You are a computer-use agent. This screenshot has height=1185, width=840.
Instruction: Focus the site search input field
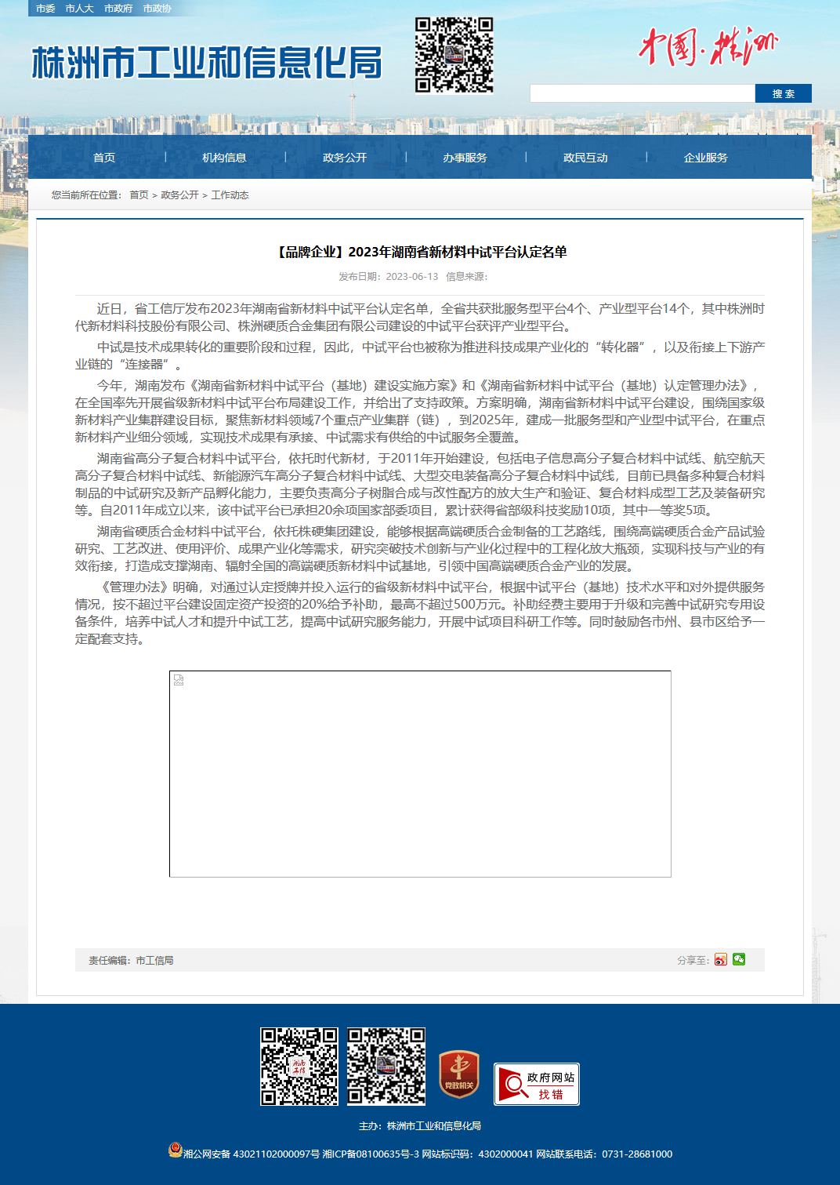click(643, 93)
